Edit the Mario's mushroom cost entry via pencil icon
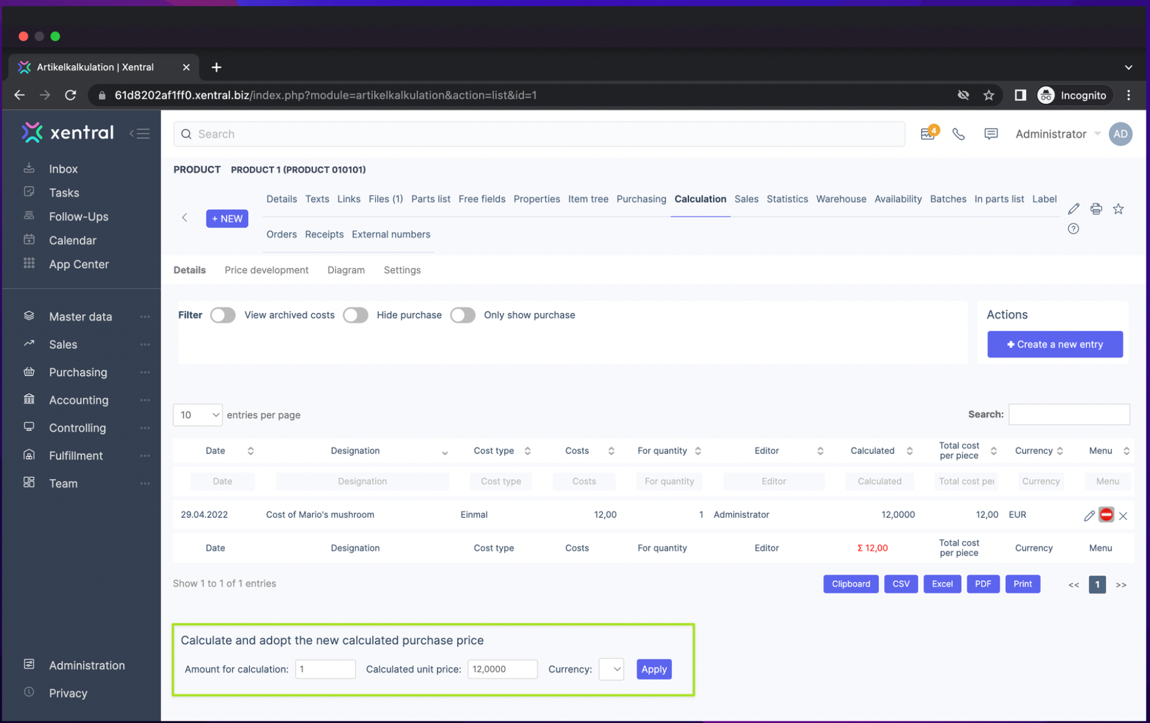Image resolution: width=1150 pixels, height=723 pixels. (1089, 515)
